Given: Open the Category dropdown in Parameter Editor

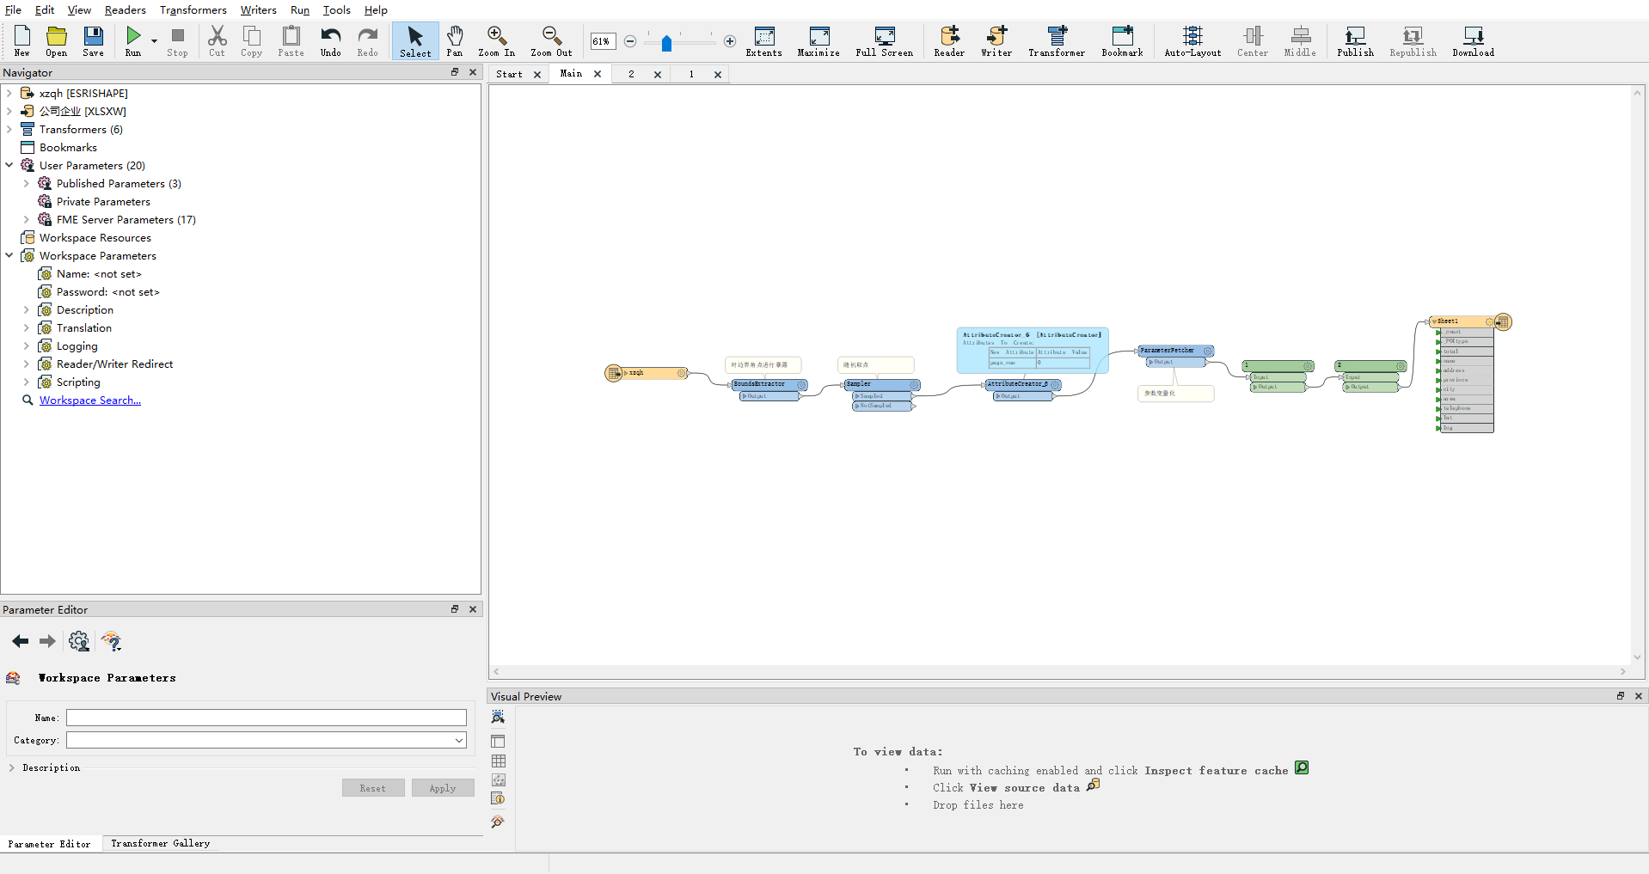Looking at the screenshot, I should tap(457, 739).
